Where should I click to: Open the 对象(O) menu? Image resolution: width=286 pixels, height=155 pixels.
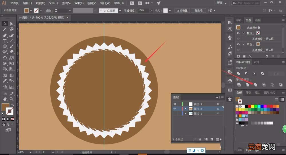pyautogui.click(x=40, y=3)
